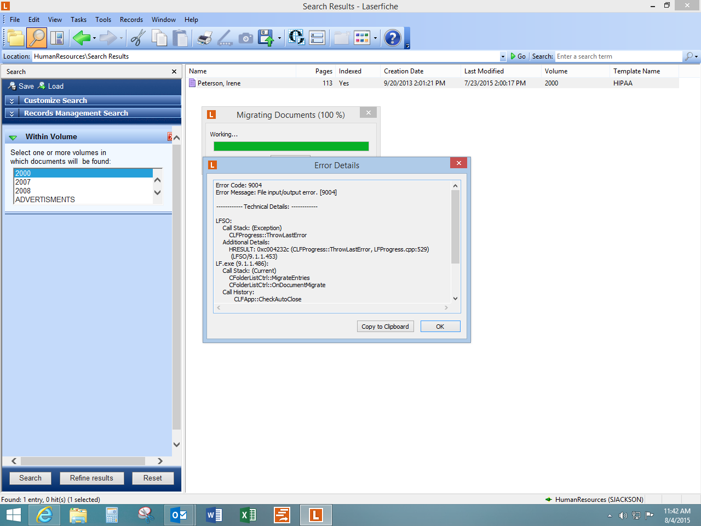Open the metadata fields icon
Image resolution: width=701 pixels, height=526 pixels.
pos(317,38)
